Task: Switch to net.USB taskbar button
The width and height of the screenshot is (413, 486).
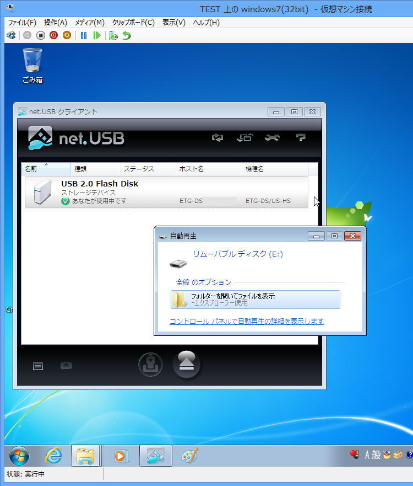Action: (x=156, y=456)
